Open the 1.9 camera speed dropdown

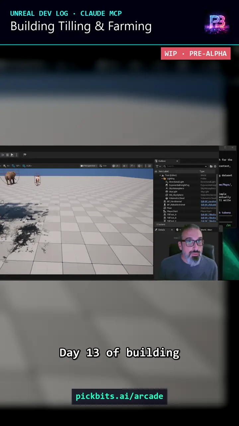coord(103,166)
